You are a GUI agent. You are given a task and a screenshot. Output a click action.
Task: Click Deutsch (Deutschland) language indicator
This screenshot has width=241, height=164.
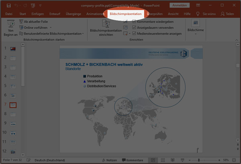(50, 160)
